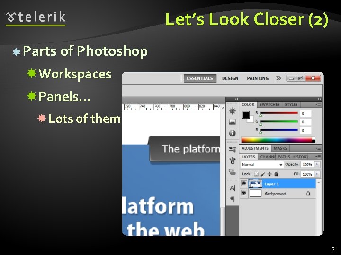Select the Essentials workspace
The image size is (341, 255).
200,78
